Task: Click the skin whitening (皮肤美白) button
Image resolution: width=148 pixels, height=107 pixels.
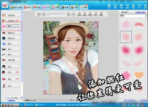Action: point(13,21)
